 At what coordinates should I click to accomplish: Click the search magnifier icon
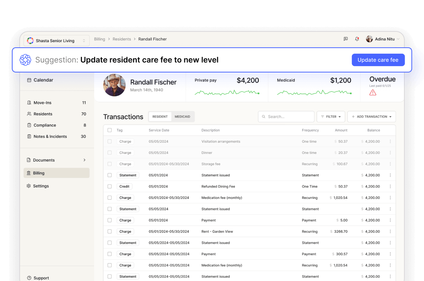coord(264,117)
